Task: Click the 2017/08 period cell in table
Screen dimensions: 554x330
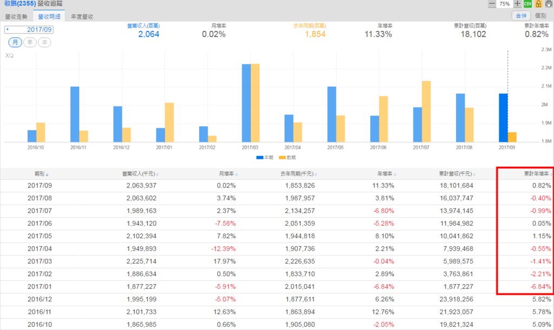Action: click(39, 198)
